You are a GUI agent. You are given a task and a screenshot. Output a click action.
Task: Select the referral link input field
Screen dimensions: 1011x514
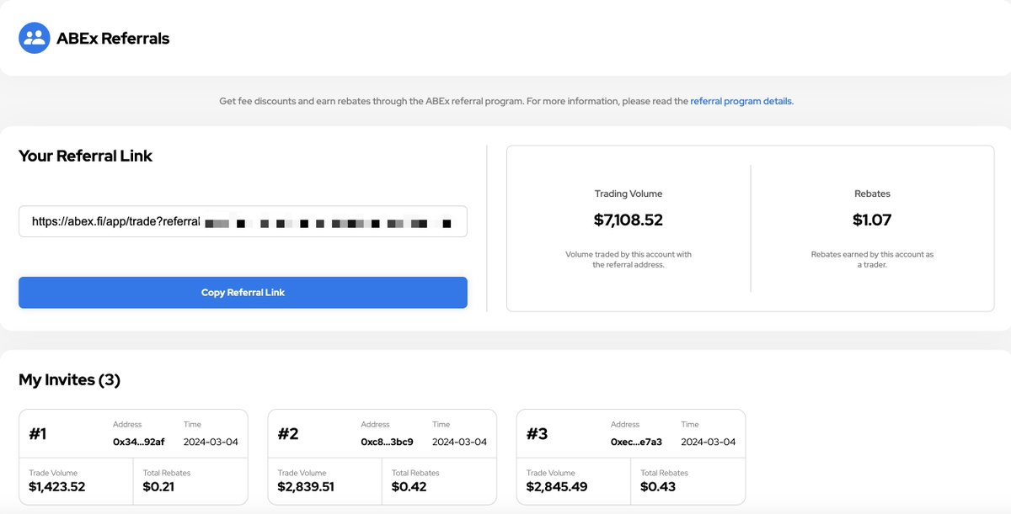coord(243,222)
